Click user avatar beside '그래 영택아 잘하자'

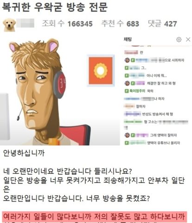click(127, 135)
